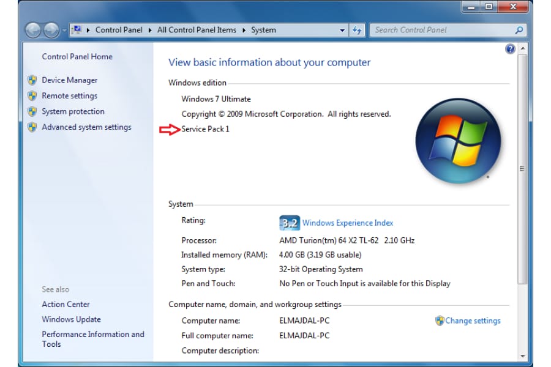Screen dimensions: 551x367
Task: Click the search magnifier icon
Action: click(519, 30)
